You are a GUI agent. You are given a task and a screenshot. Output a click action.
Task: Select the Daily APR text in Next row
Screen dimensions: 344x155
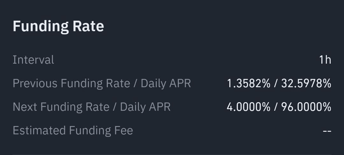coord(145,107)
